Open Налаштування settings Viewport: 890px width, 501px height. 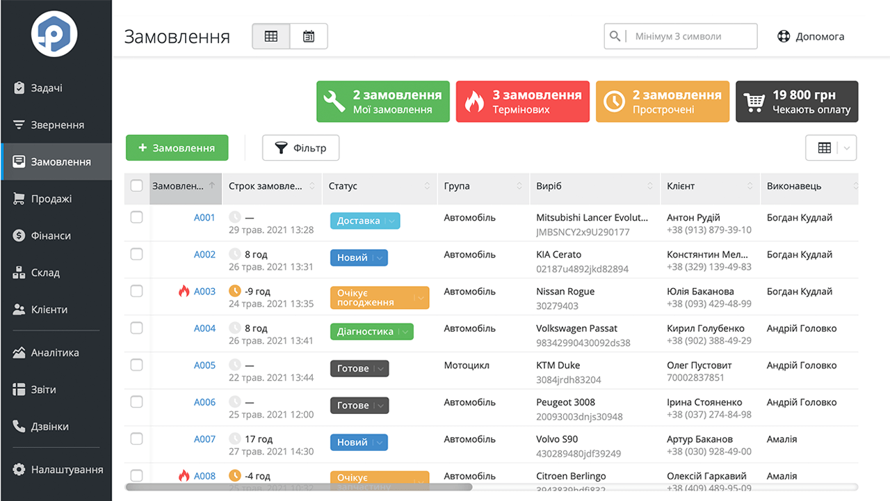pos(56,470)
